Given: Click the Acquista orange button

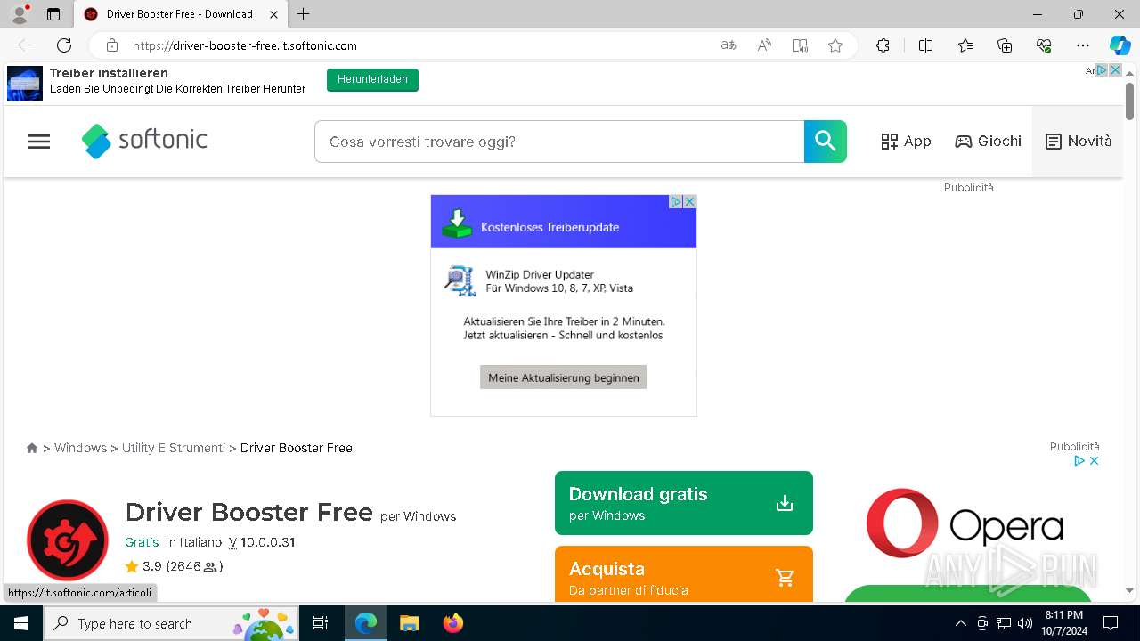Looking at the screenshot, I should click(684, 573).
